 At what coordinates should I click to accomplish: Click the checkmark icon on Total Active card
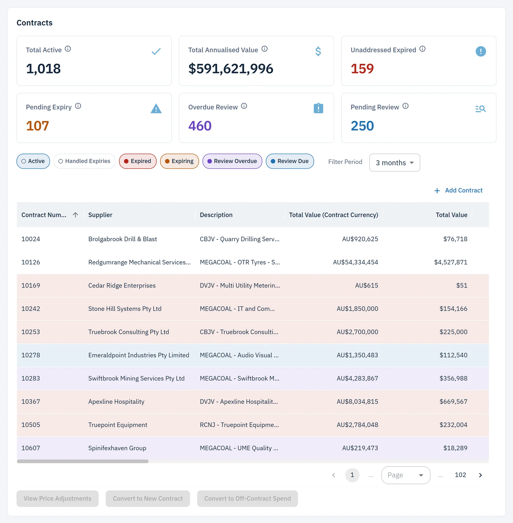click(156, 51)
